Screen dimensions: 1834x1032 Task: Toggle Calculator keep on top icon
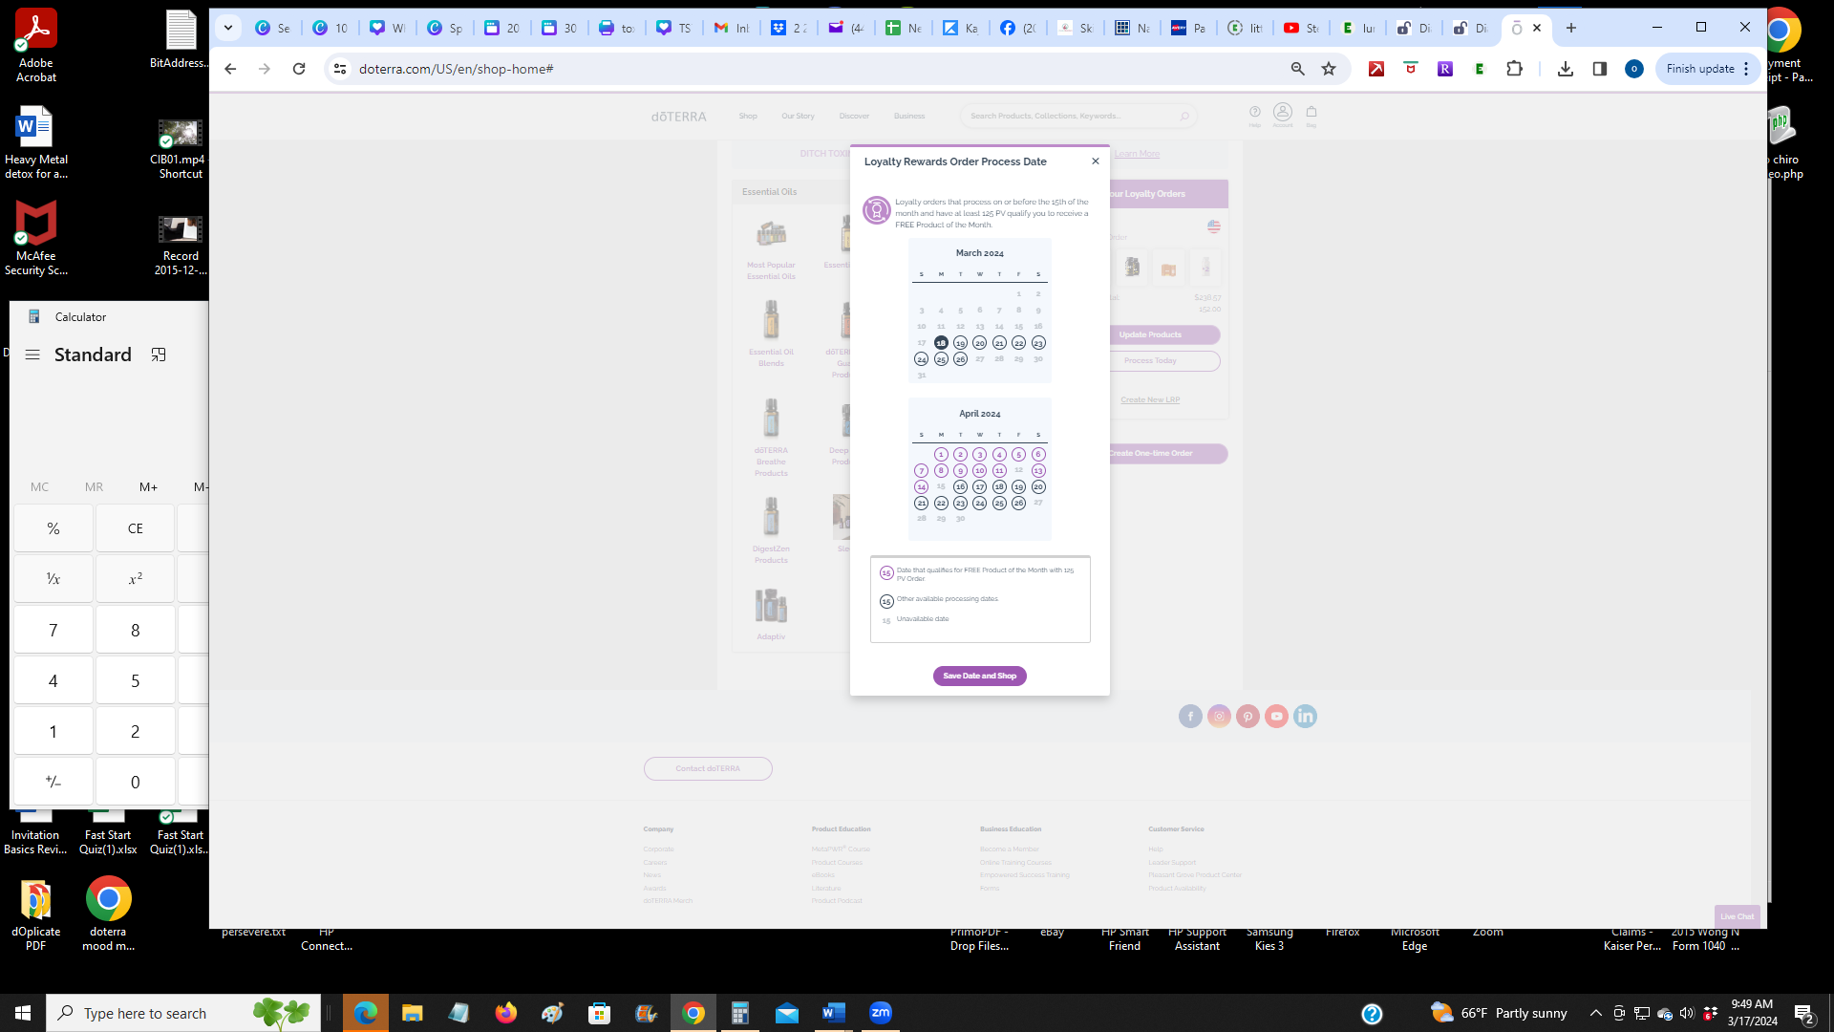tap(159, 355)
